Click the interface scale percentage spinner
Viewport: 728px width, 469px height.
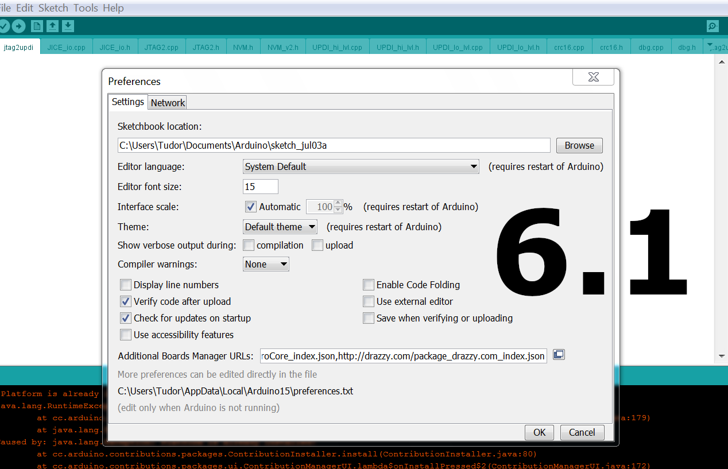(338, 207)
